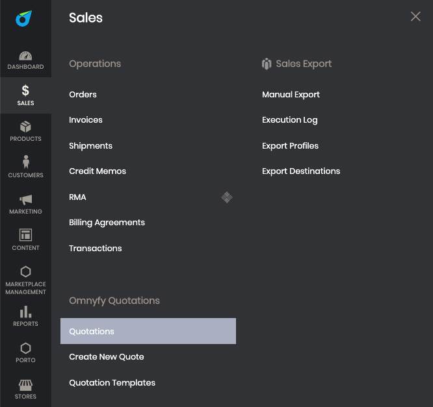Open Reports bar chart icon
This screenshot has width=433, height=407.
click(x=25, y=312)
